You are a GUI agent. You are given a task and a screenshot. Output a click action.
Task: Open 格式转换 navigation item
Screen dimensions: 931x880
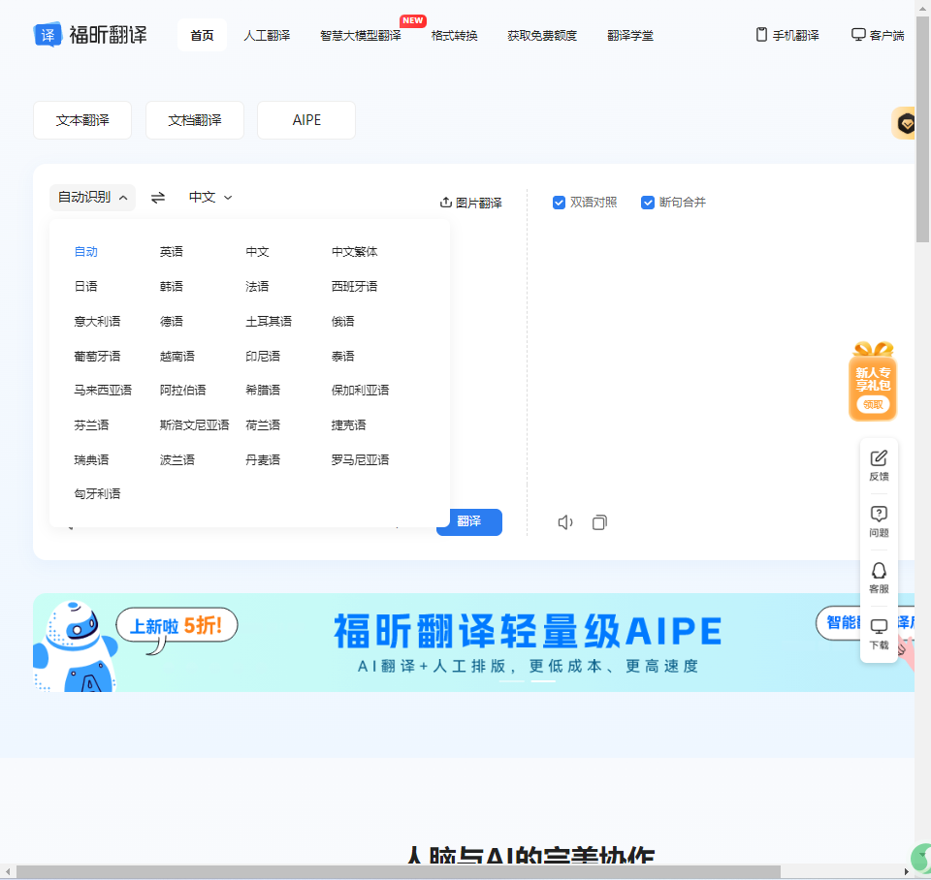[454, 36]
